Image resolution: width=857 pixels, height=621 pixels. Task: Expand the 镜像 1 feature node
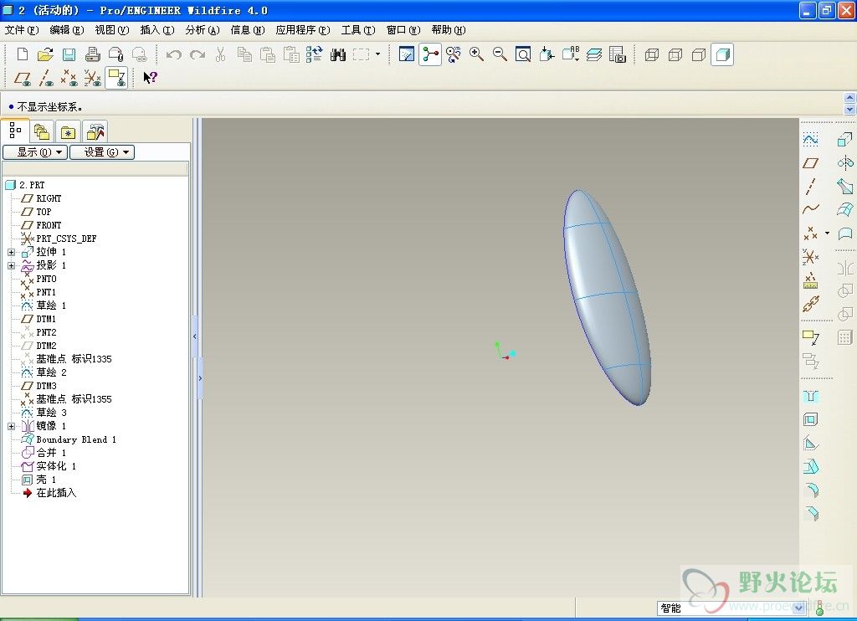(x=11, y=426)
